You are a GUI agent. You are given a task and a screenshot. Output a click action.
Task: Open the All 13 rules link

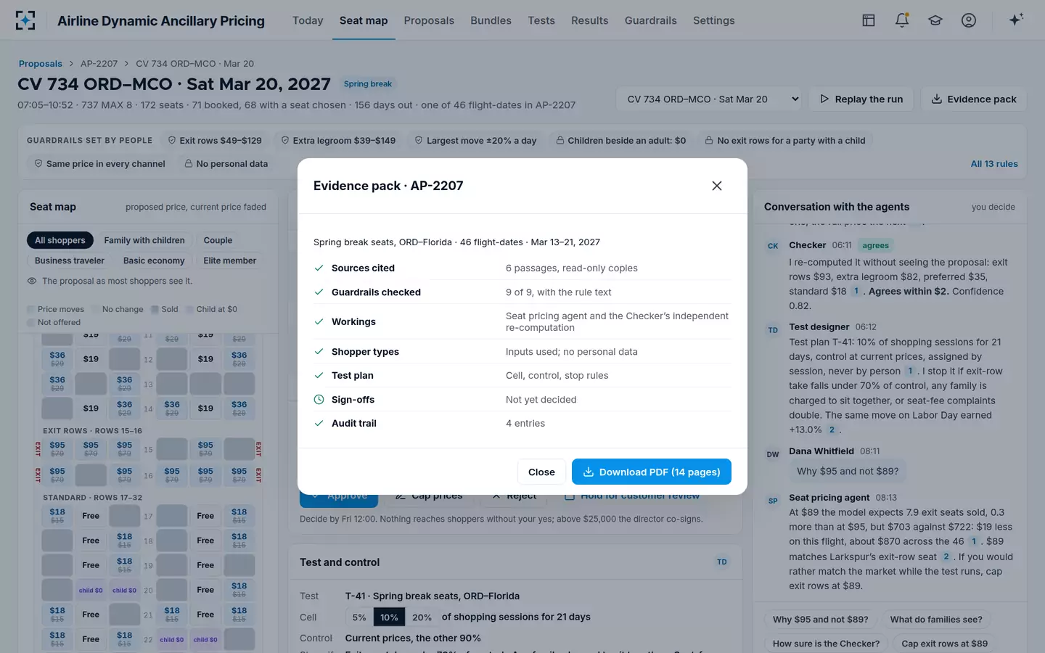(x=994, y=164)
